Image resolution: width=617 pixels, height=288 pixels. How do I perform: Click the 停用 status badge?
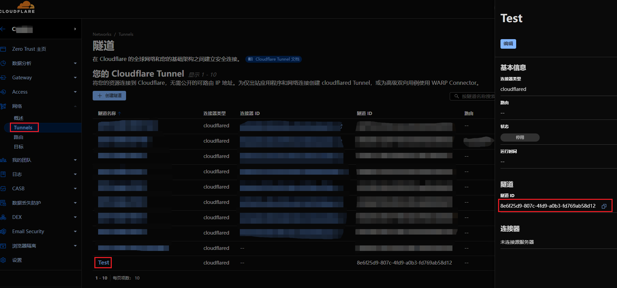pyautogui.click(x=520, y=138)
